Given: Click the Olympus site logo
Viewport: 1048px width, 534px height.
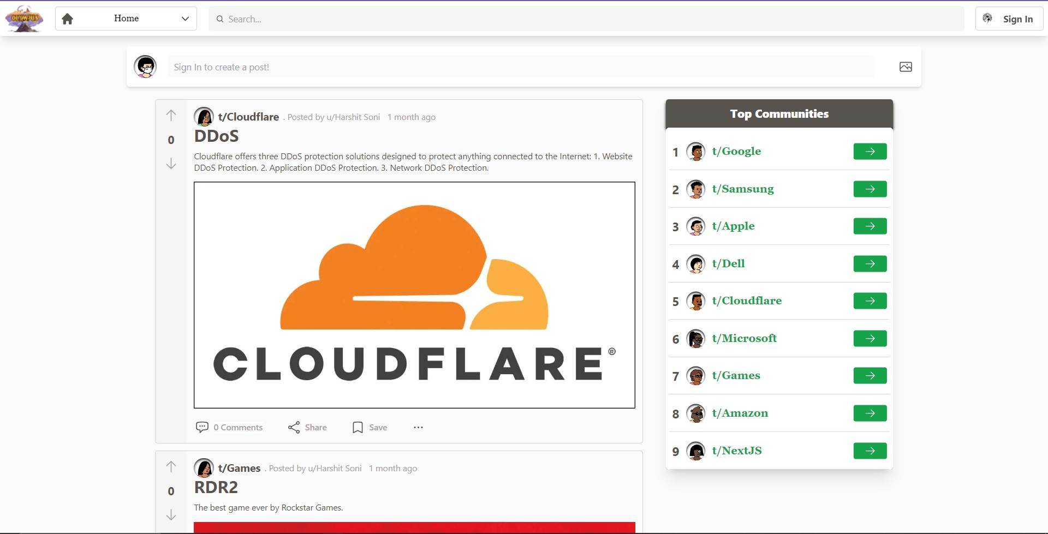Looking at the screenshot, I should (24, 19).
